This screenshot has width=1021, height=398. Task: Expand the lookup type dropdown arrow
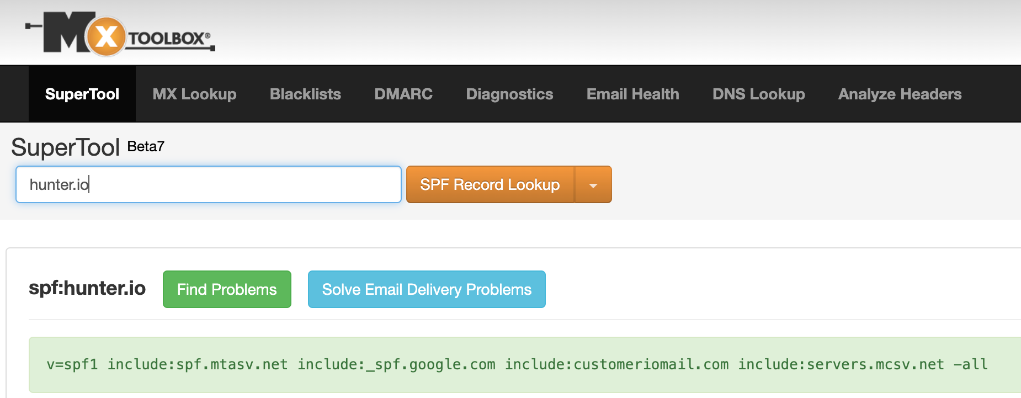click(x=593, y=184)
